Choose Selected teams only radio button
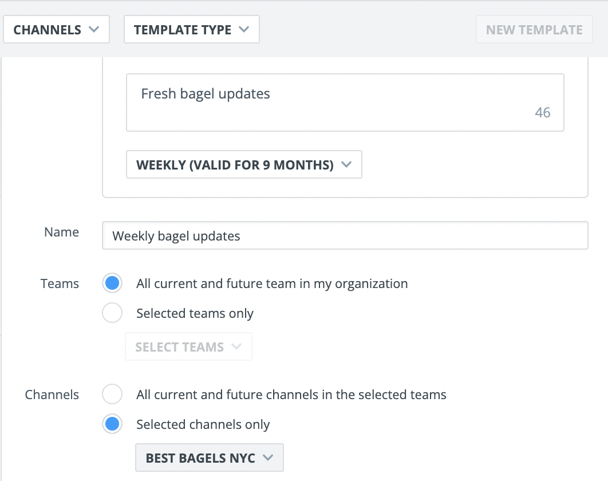Viewport: 608px width, 481px height. [x=112, y=313]
